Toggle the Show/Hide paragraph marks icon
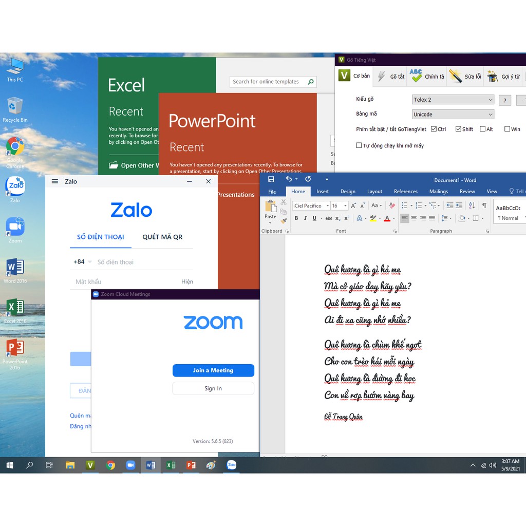Image resolution: width=526 pixels, height=526 pixels. pos(484,205)
